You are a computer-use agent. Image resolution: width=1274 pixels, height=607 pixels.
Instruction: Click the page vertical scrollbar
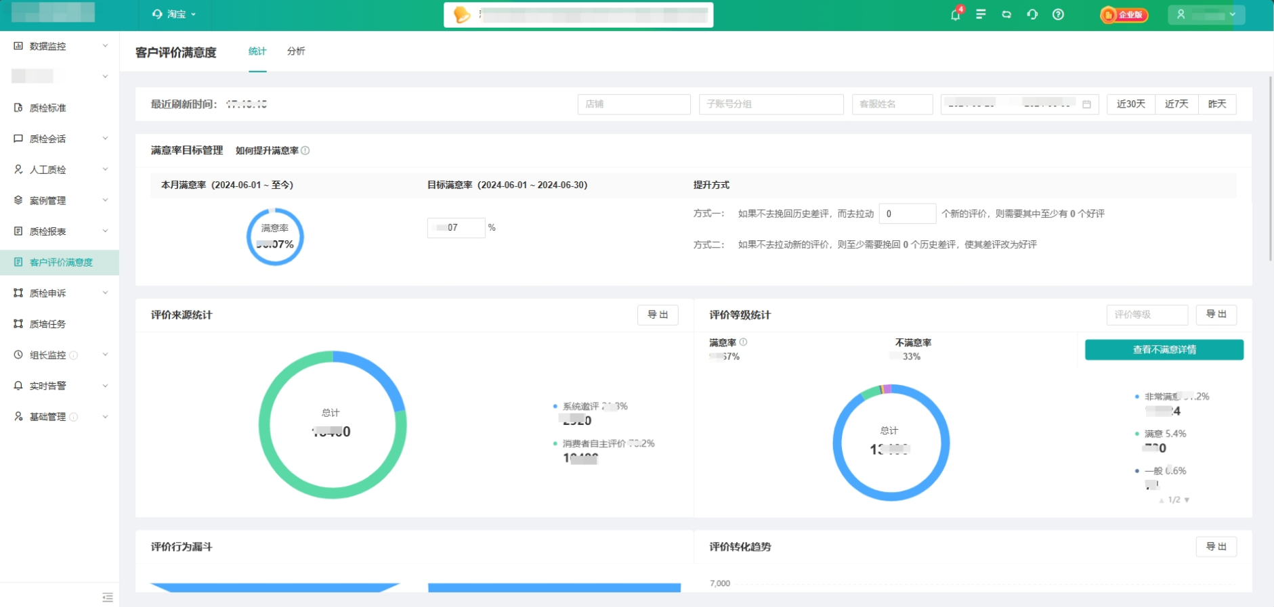(x=1270, y=169)
